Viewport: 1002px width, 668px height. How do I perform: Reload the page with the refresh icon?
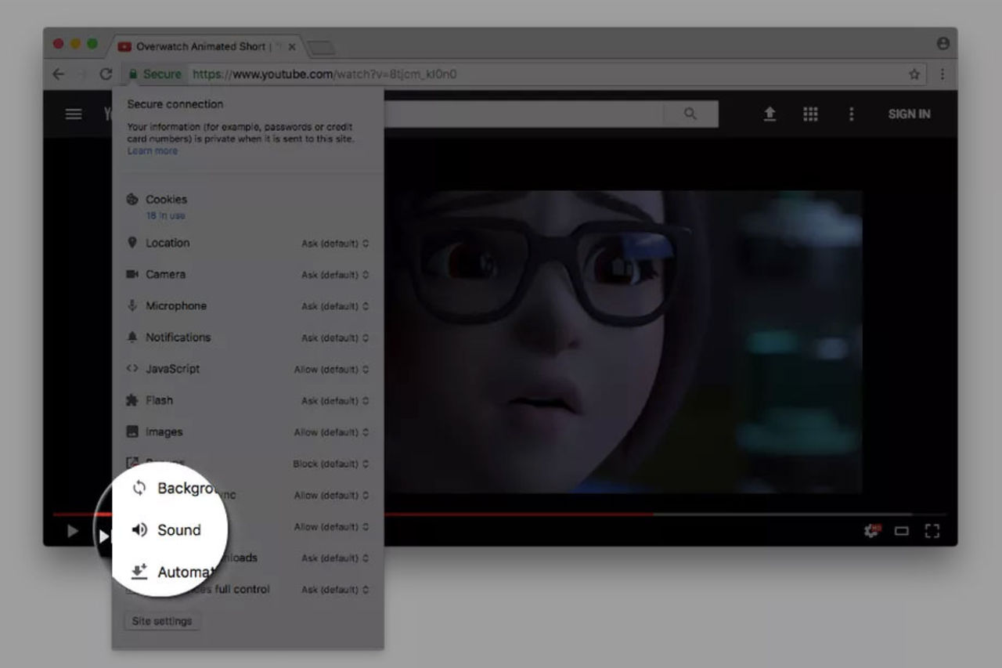pyautogui.click(x=106, y=74)
